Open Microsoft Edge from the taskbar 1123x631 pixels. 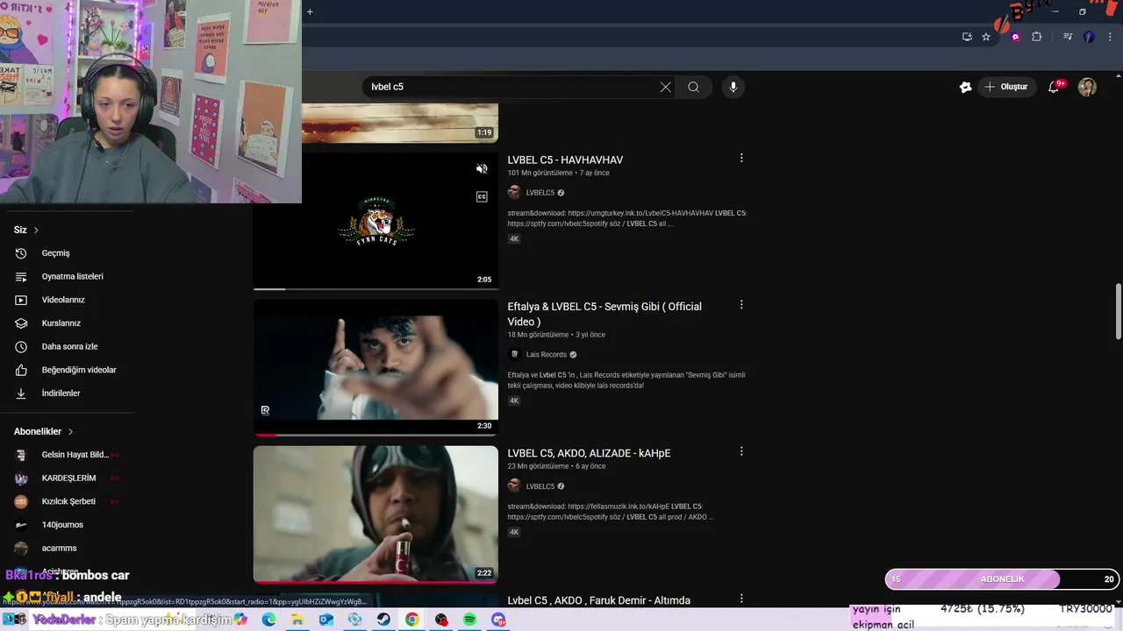(x=268, y=620)
